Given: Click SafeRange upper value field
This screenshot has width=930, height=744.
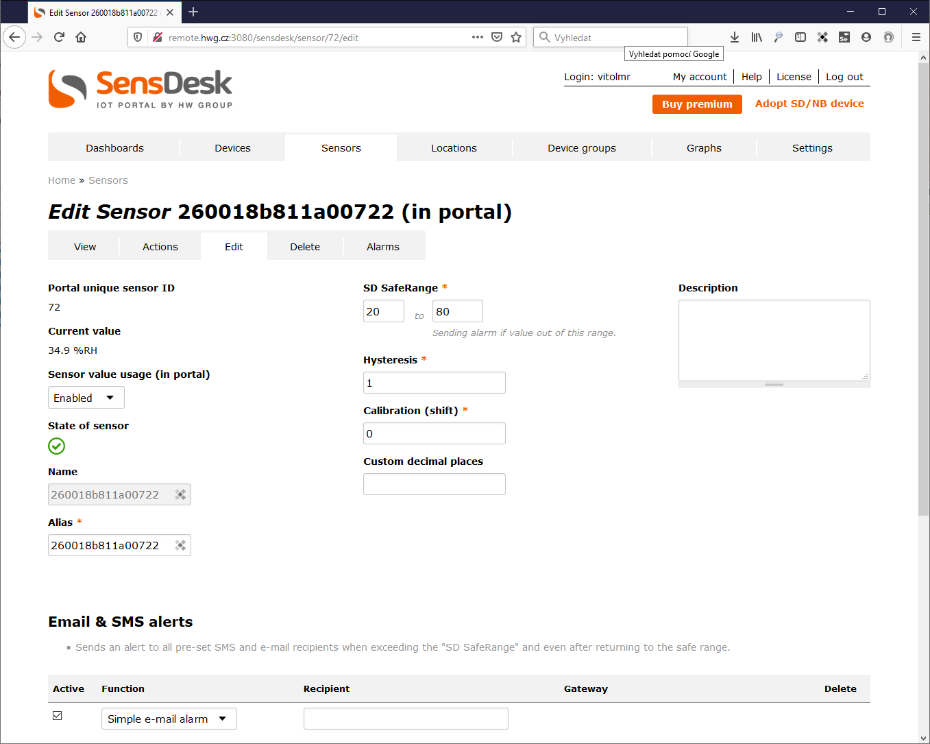Looking at the screenshot, I should click(458, 311).
